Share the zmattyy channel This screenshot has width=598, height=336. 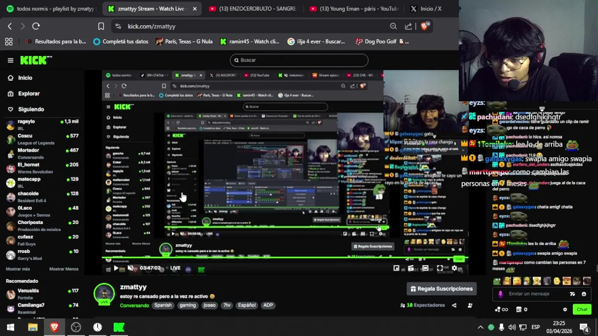[x=454, y=305]
